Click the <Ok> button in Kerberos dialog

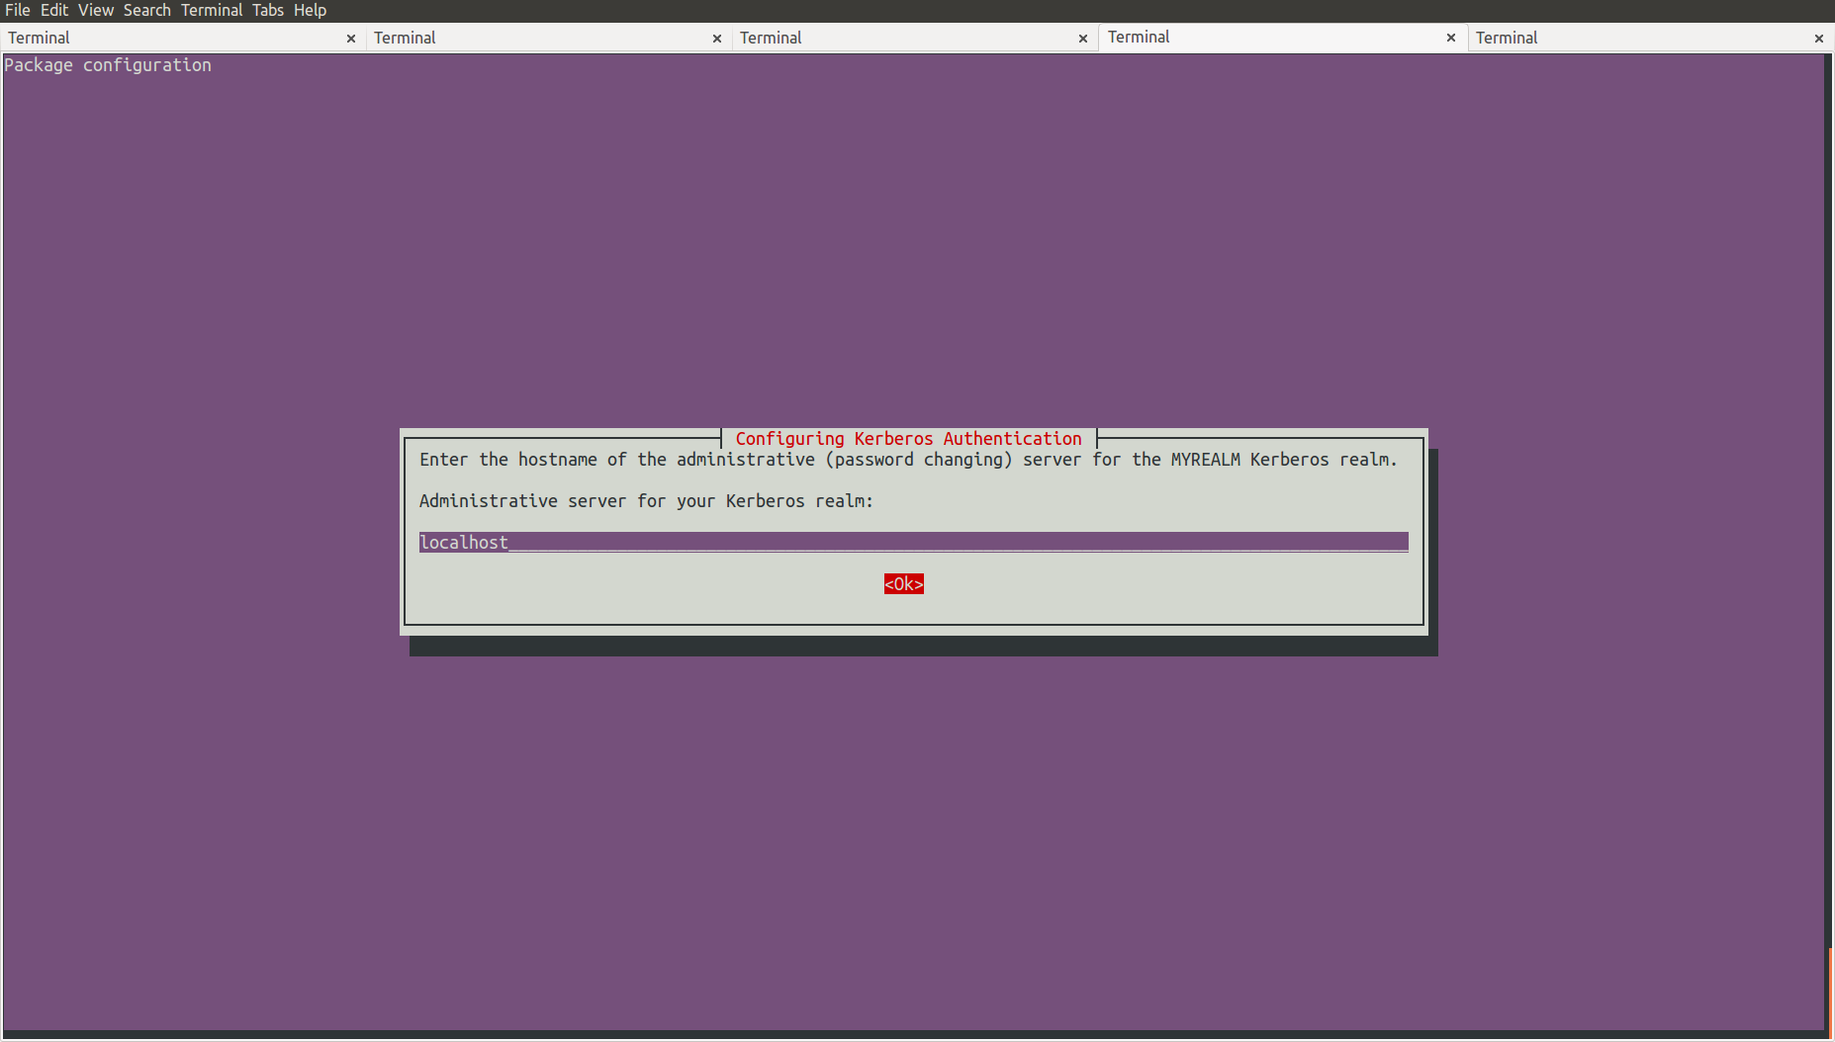(x=904, y=584)
